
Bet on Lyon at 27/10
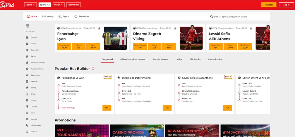[x=93, y=46]
